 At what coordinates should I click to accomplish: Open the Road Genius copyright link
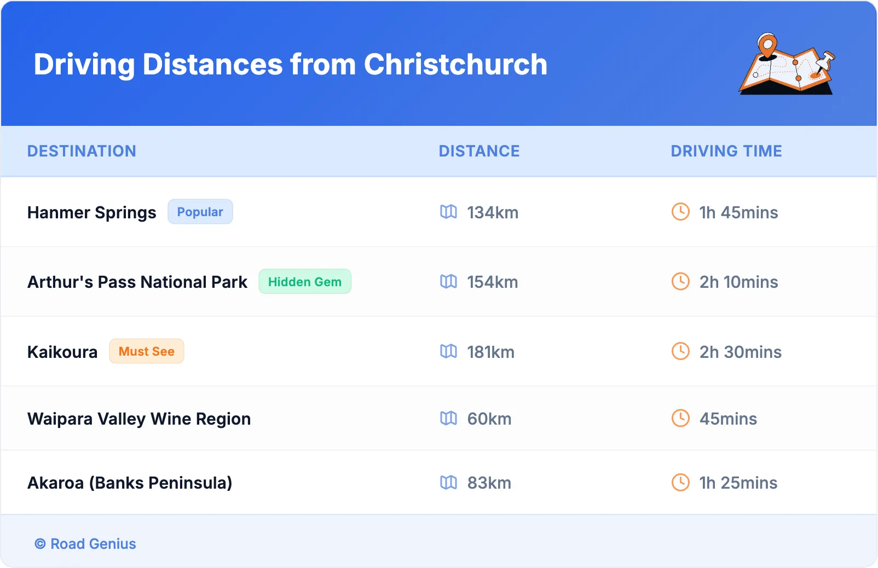[85, 543]
